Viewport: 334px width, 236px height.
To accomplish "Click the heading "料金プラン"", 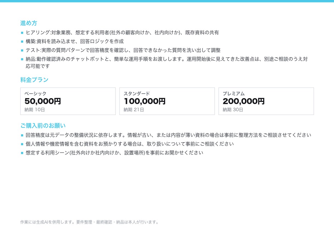I will point(34,80).
